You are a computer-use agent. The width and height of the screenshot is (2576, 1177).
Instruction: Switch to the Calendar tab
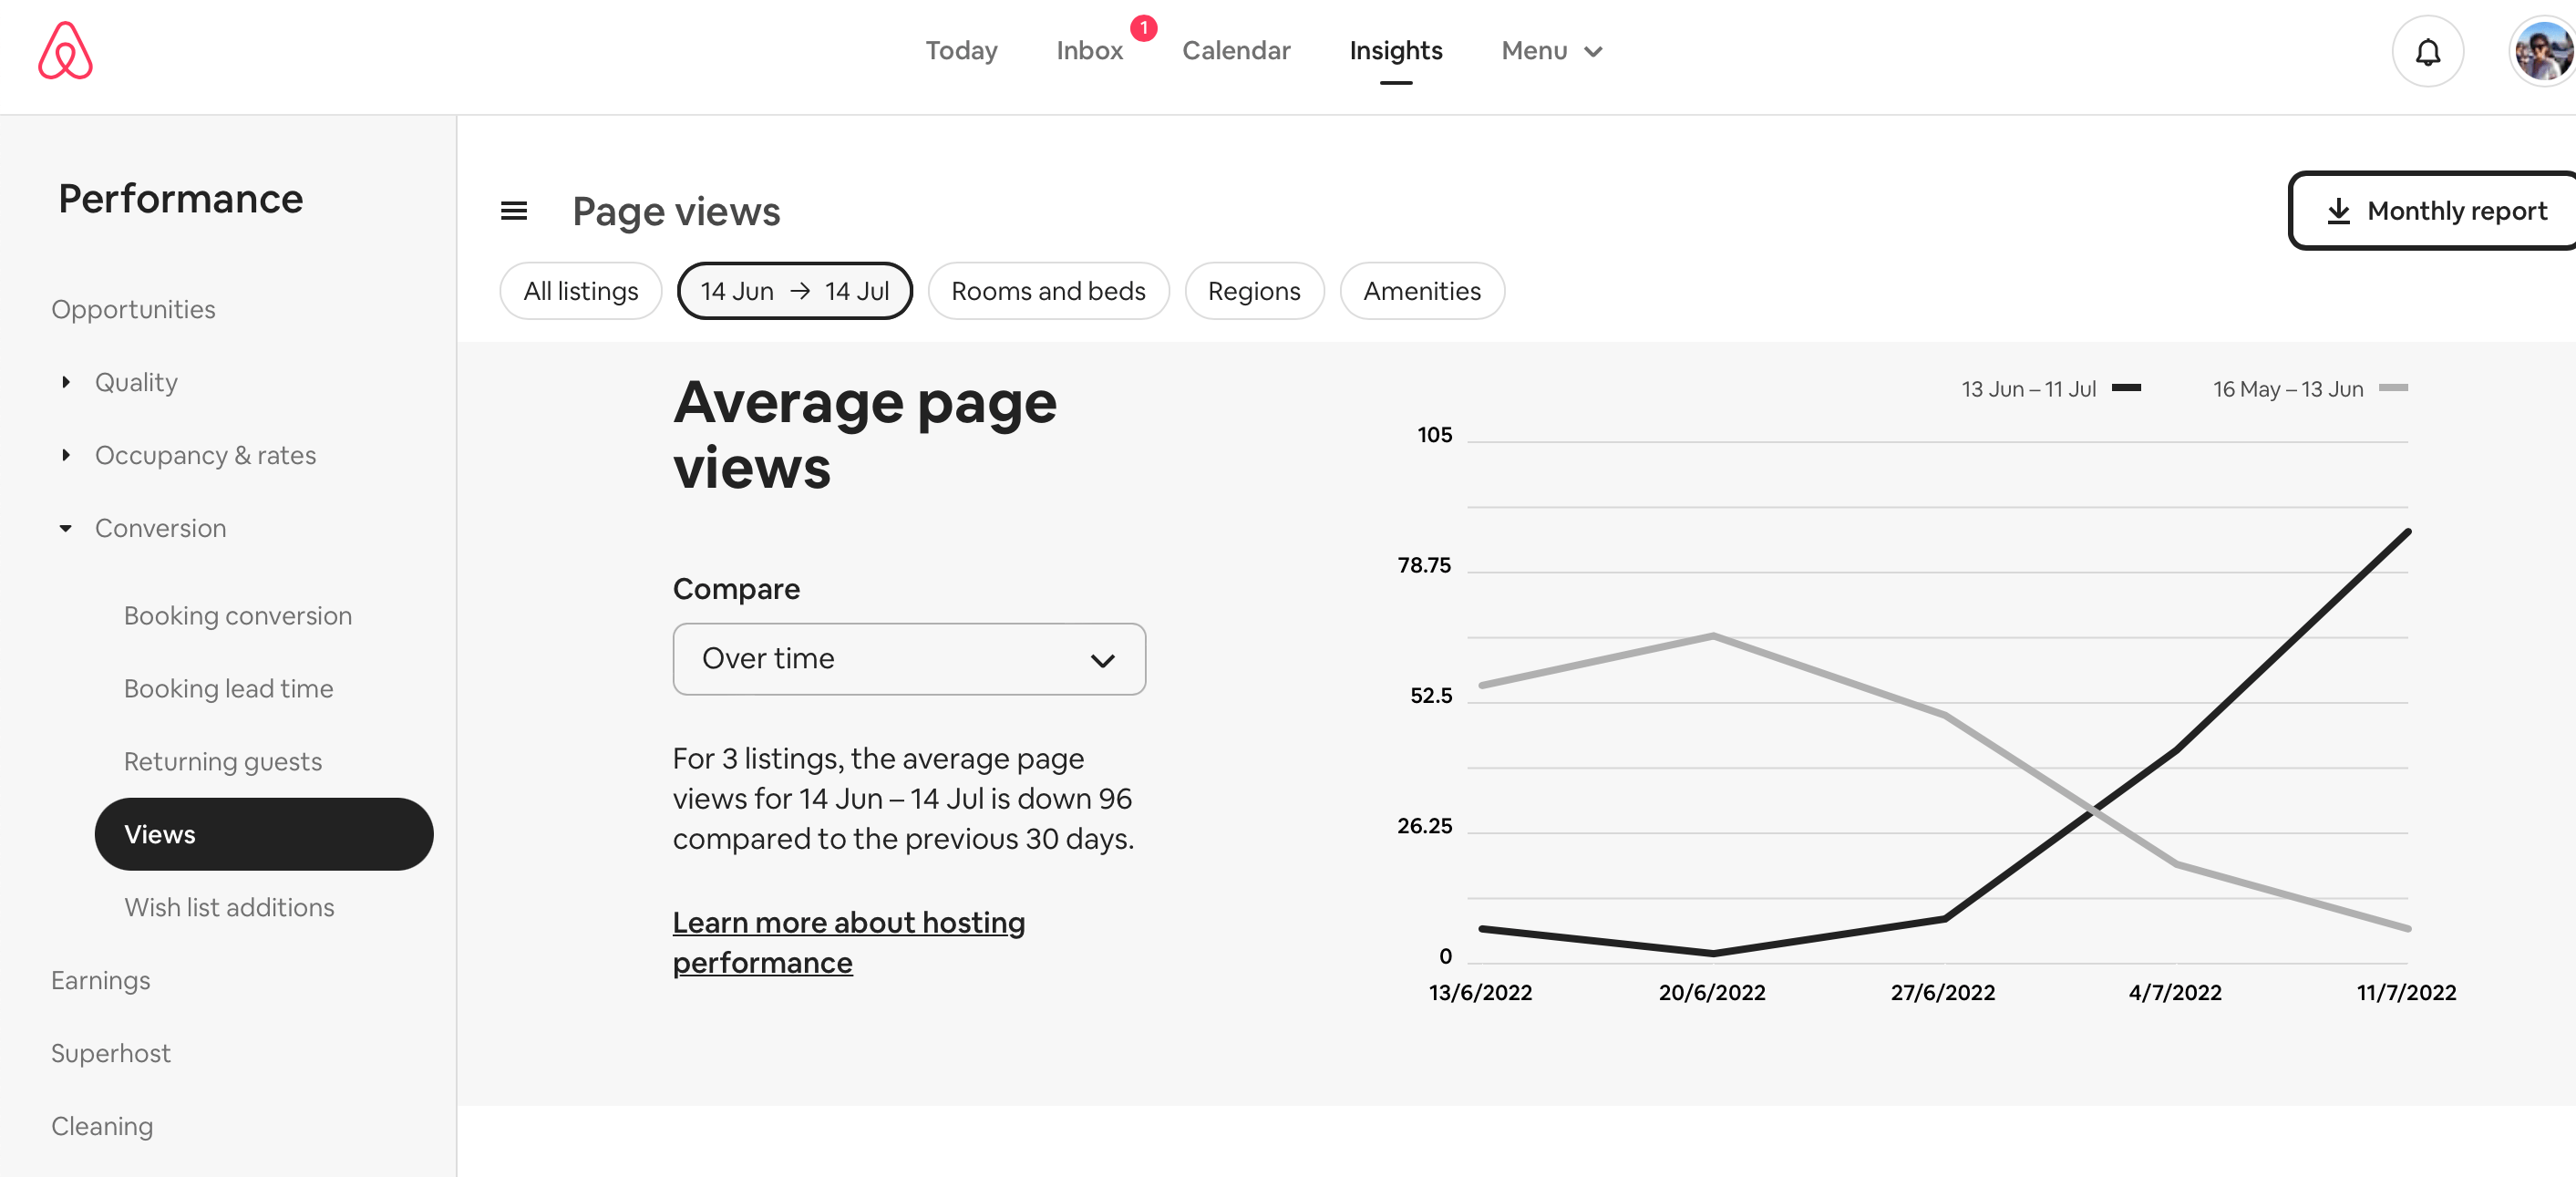point(1235,51)
